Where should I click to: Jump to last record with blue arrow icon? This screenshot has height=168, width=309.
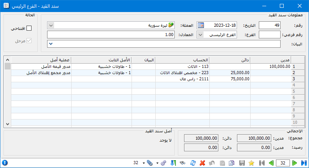tap(304, 163)
